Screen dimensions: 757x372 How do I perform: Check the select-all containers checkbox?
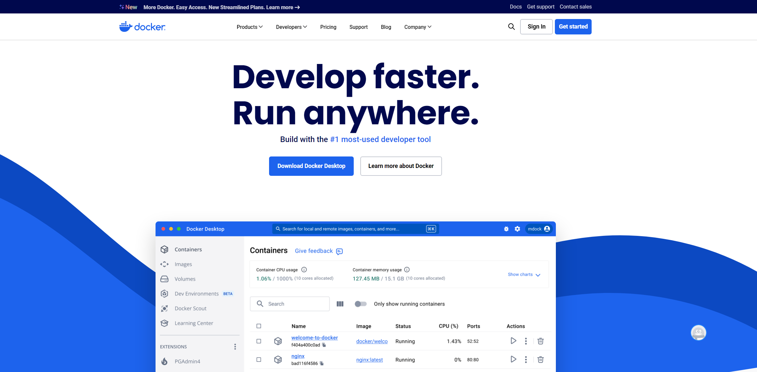coord(259,326)
